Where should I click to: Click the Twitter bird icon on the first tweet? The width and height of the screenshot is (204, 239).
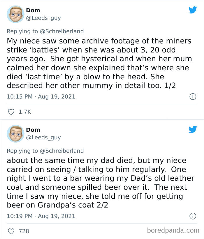(x=193, y=10)
